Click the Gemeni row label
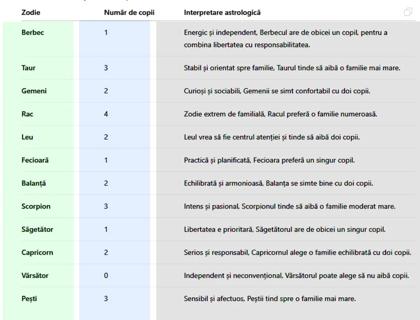420x320 pixels. [34, 91]
